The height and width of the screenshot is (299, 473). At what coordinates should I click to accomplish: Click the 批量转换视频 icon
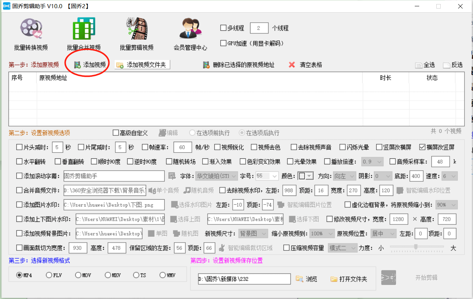(x=31, y=29)
